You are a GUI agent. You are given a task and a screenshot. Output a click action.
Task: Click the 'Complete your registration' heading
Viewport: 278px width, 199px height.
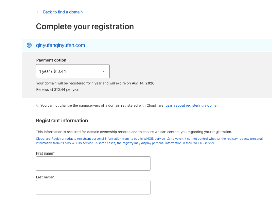[x=85, y=26]
